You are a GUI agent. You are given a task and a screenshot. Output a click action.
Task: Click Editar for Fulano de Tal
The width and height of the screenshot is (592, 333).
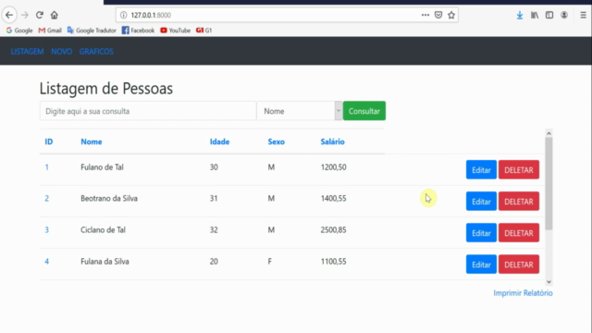[481, 170]
